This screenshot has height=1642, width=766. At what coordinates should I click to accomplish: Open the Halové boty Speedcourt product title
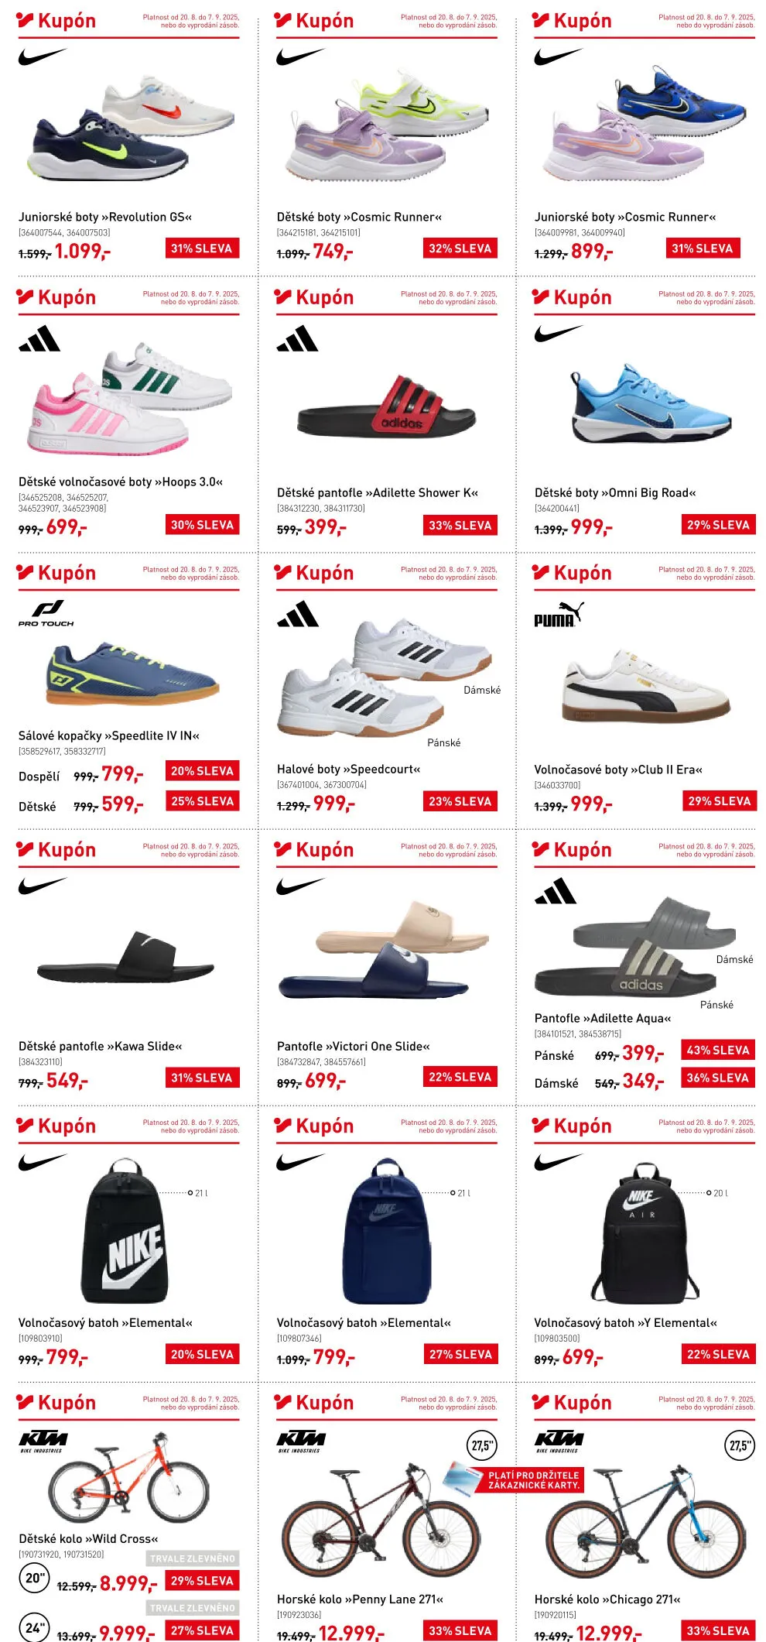348,769
